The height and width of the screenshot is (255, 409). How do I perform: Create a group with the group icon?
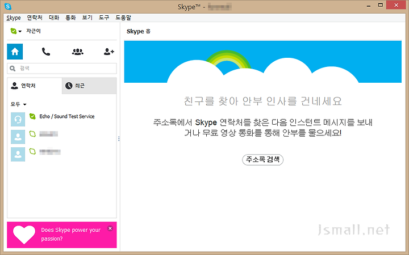point(78,52)
